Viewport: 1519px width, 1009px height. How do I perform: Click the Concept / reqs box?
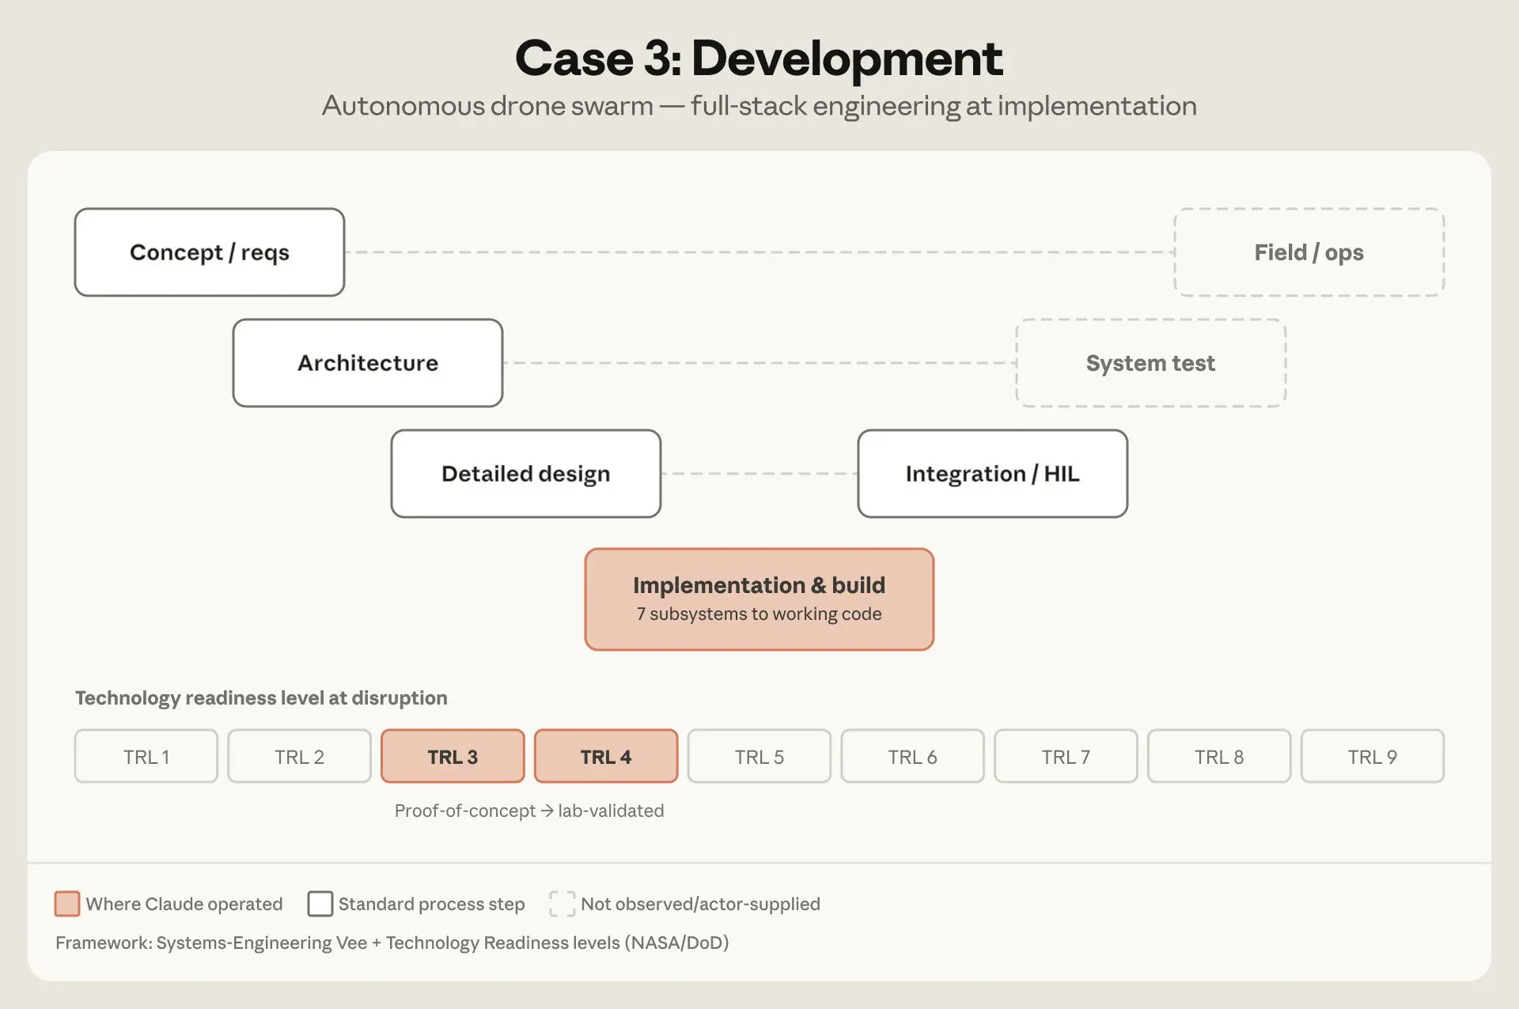210,252
